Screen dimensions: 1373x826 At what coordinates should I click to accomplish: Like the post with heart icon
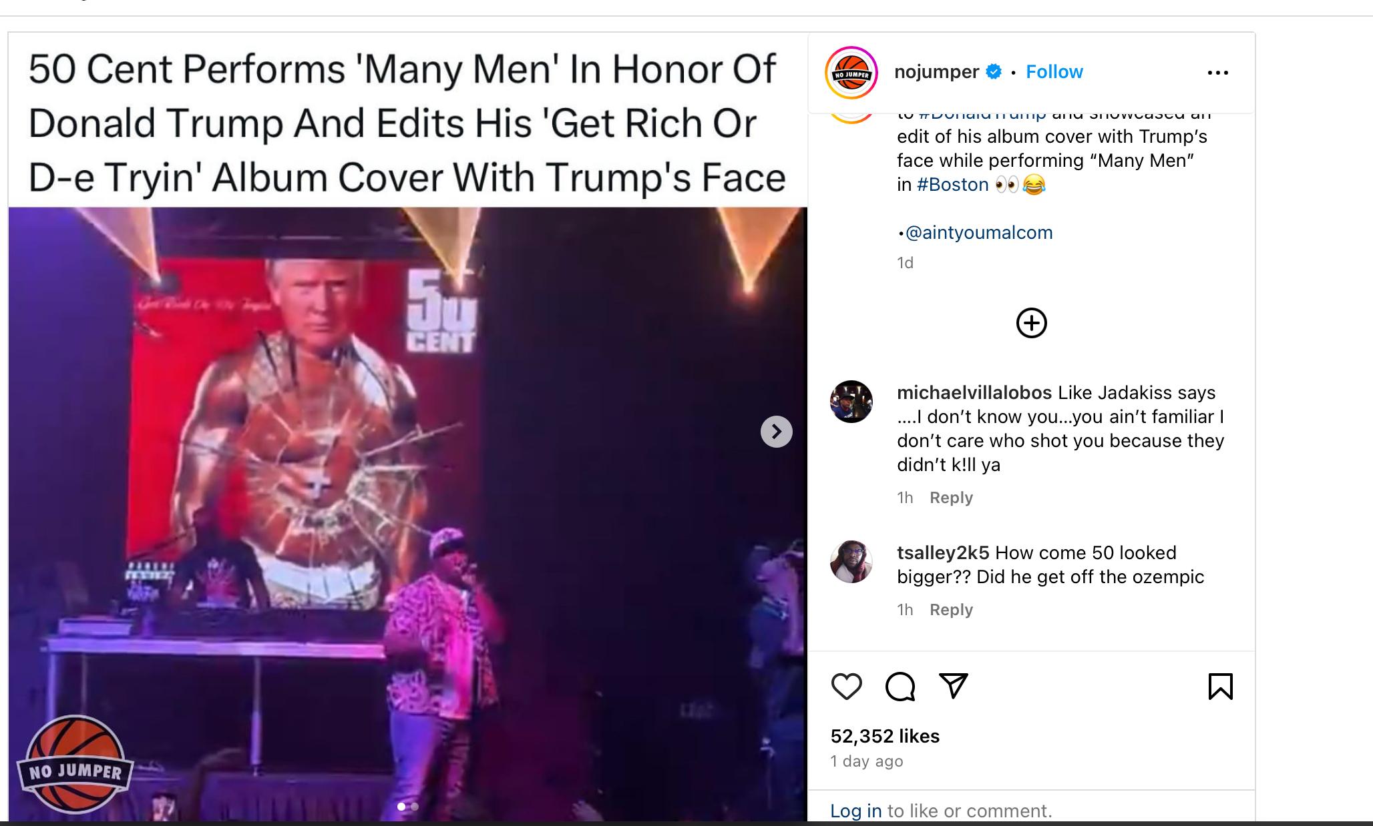[x=846, y=687]
